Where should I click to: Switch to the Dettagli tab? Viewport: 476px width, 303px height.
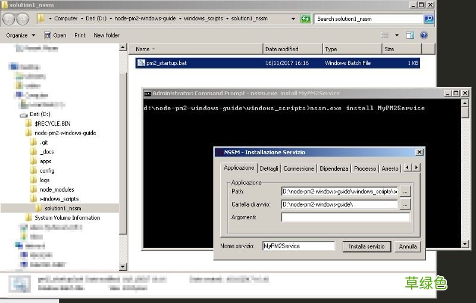click(269, 168)
